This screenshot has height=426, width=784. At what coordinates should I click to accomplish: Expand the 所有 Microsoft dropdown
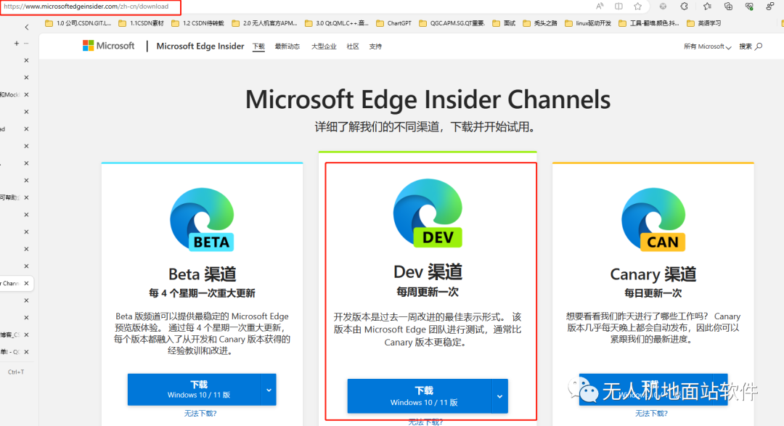click(708, 46)
